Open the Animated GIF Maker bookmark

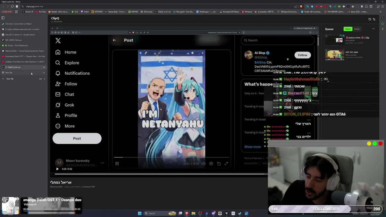point(229,12)
